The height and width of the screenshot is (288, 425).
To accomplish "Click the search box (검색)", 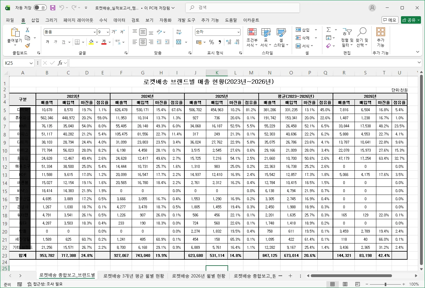I will (242, 8).
